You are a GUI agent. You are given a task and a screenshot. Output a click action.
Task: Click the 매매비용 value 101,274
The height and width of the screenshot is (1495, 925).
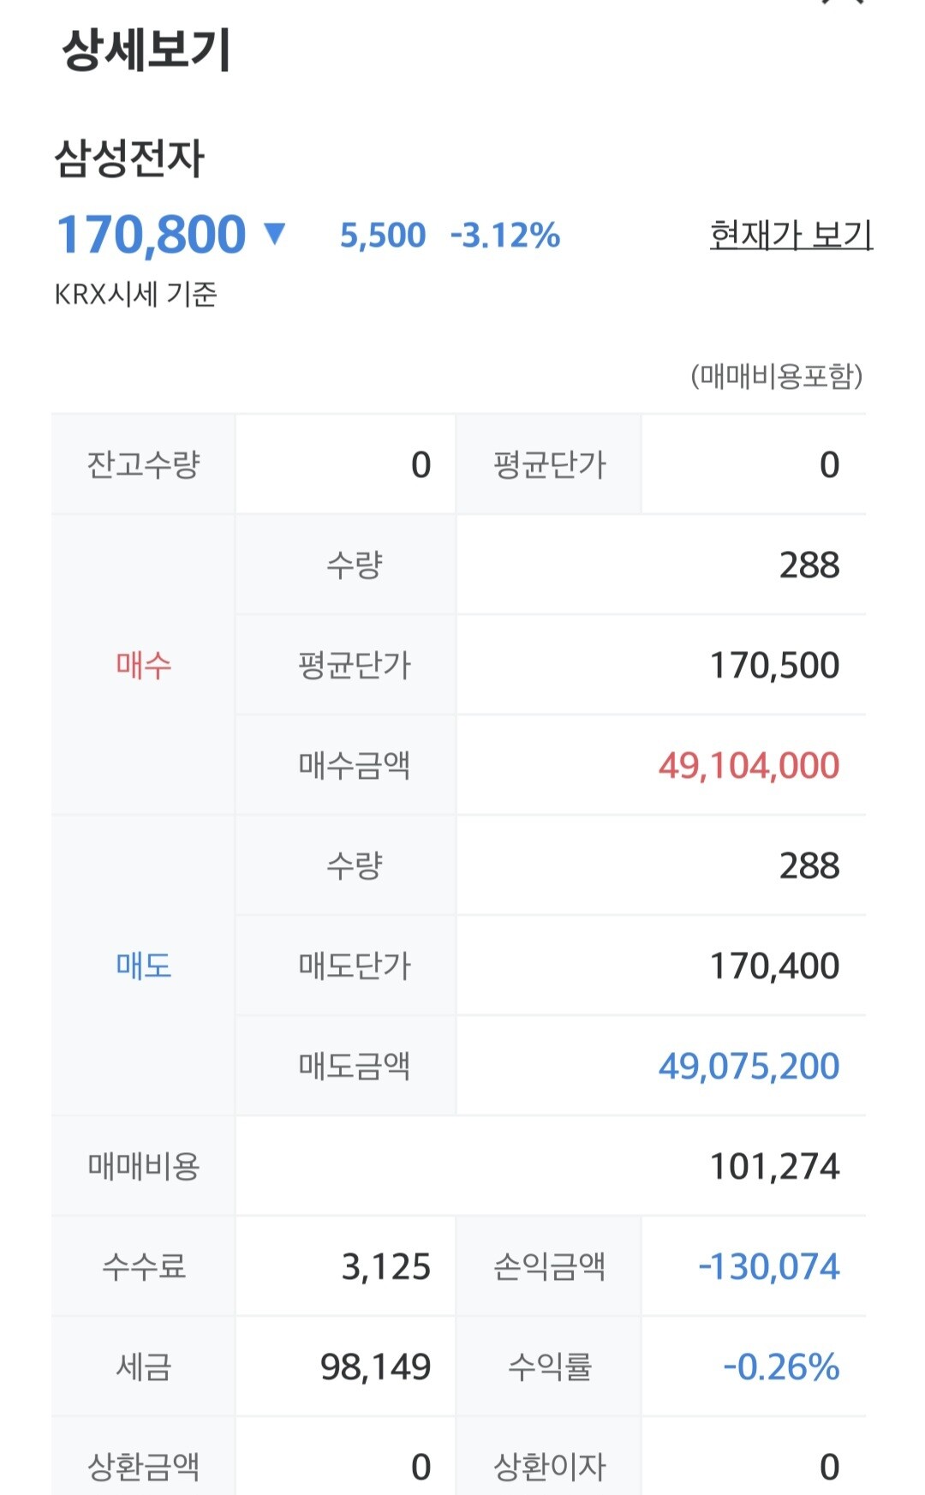pos(774,1166)
